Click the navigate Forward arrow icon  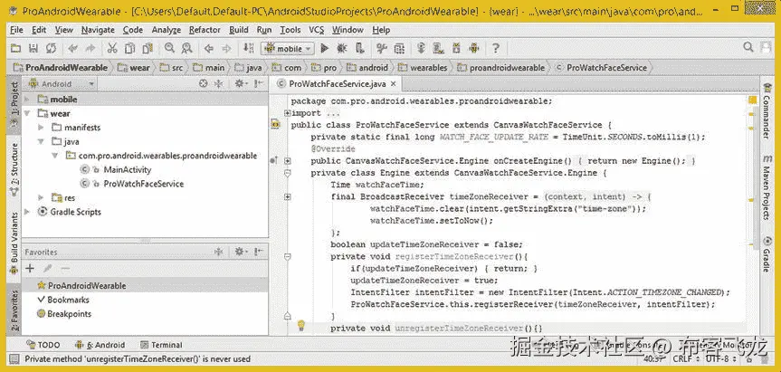(226, 48)
